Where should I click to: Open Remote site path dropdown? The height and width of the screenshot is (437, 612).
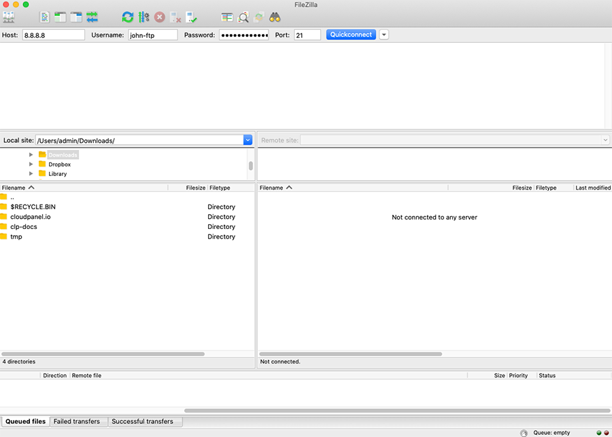pos(605,140)
